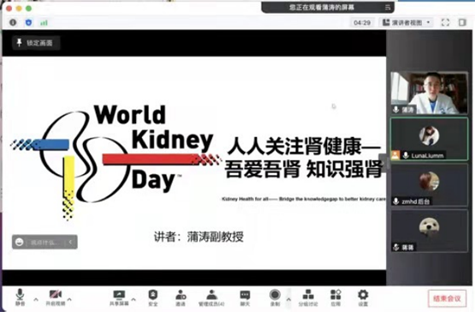The width and height of the screenshot is (475, 312).
Task: Expand audio options arrow beside microphone
Action: coord(36,299)
